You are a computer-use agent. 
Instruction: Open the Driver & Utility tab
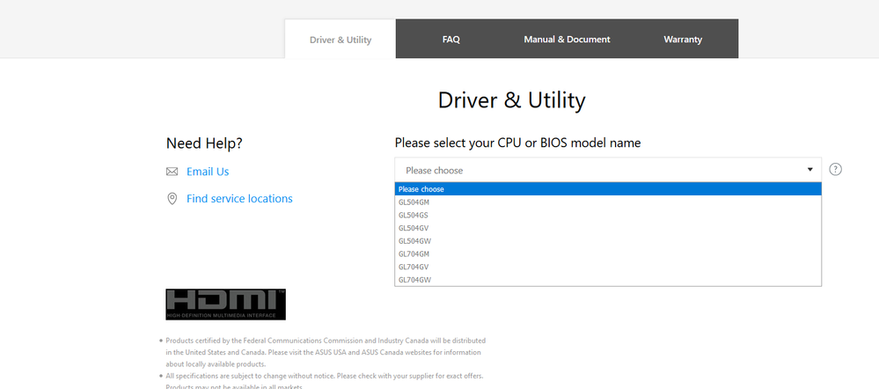click(x=341, y=40)
